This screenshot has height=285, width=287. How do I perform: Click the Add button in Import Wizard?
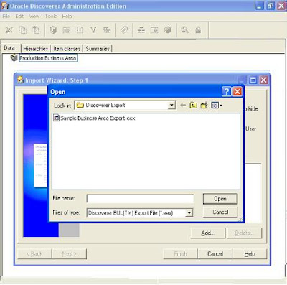coord(208,233)
